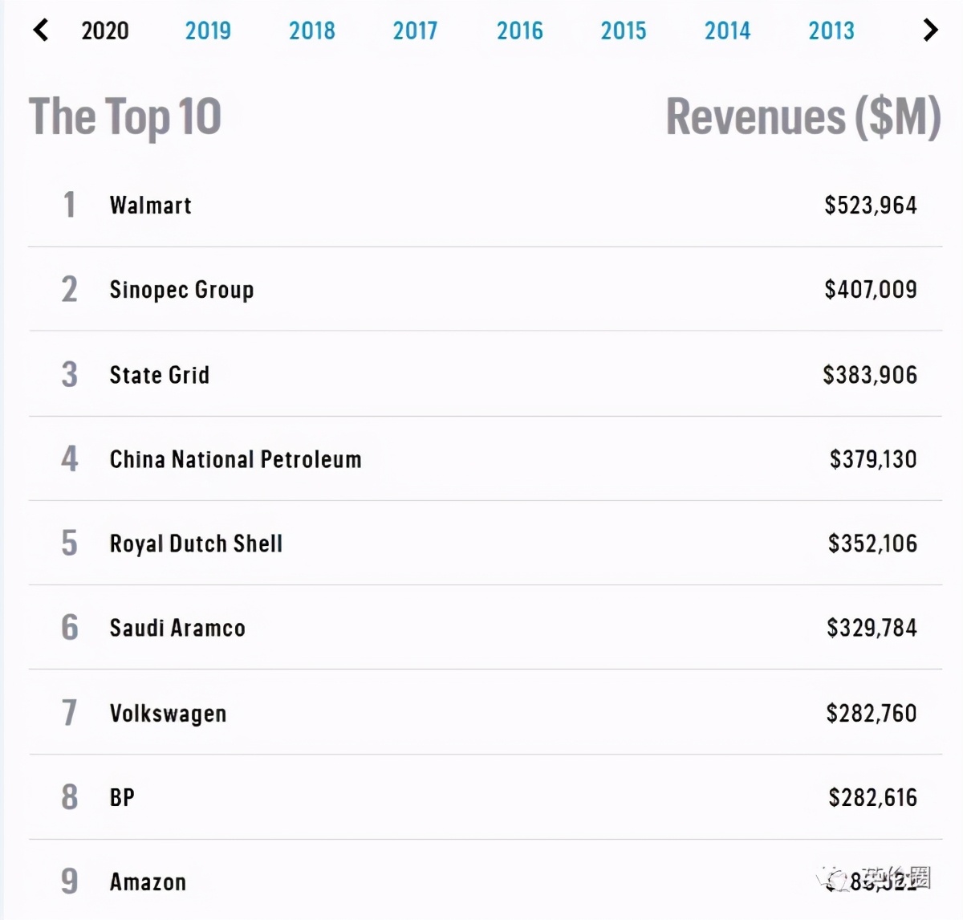
Task: Click the left arrow to view newer years
Action: (x=40, y=31)
